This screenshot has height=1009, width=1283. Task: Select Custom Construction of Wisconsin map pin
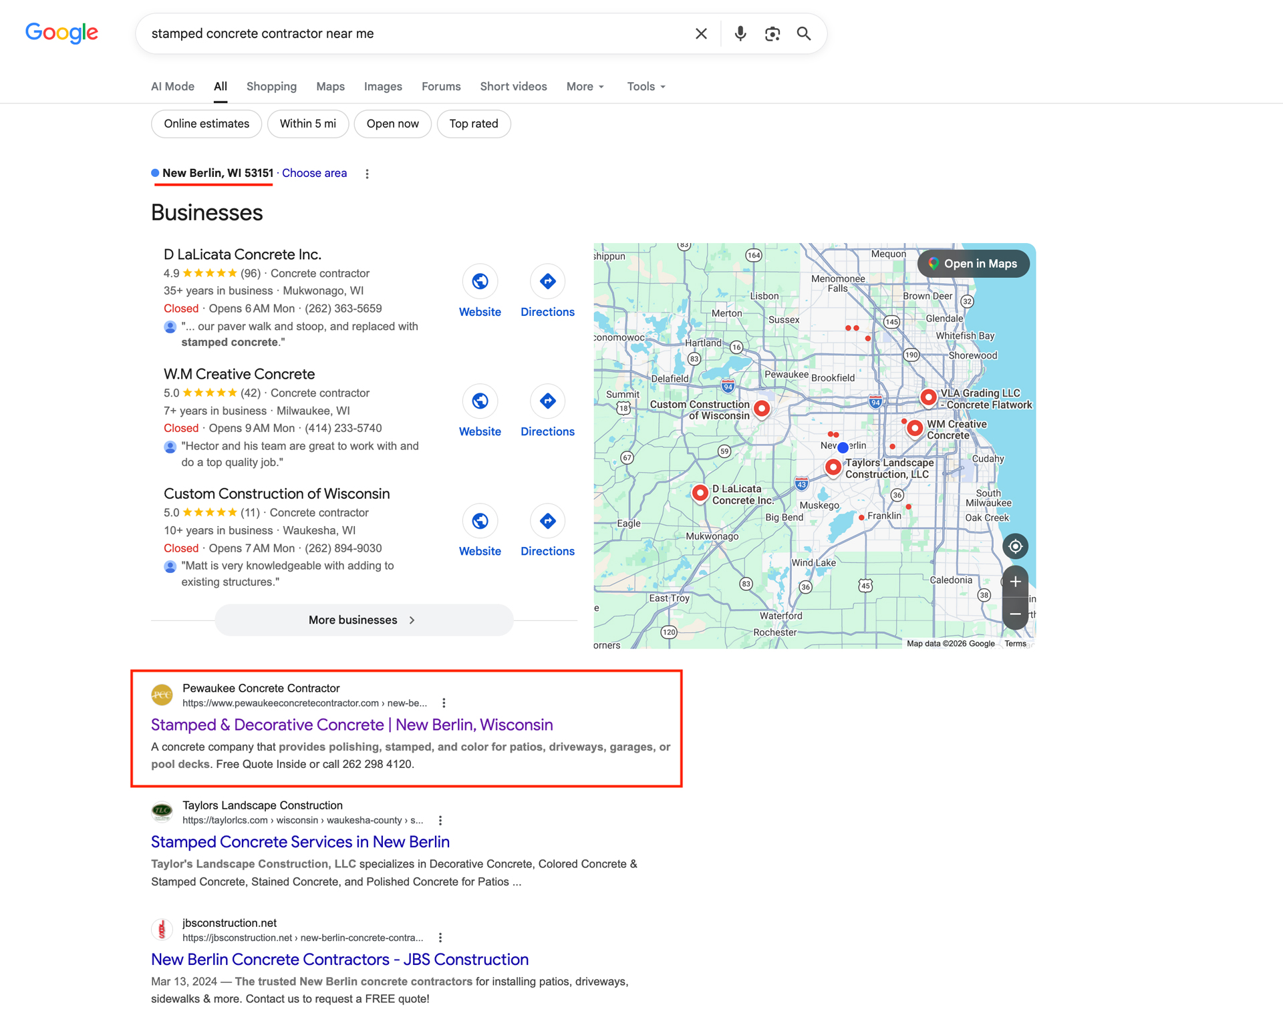(761, 408)
